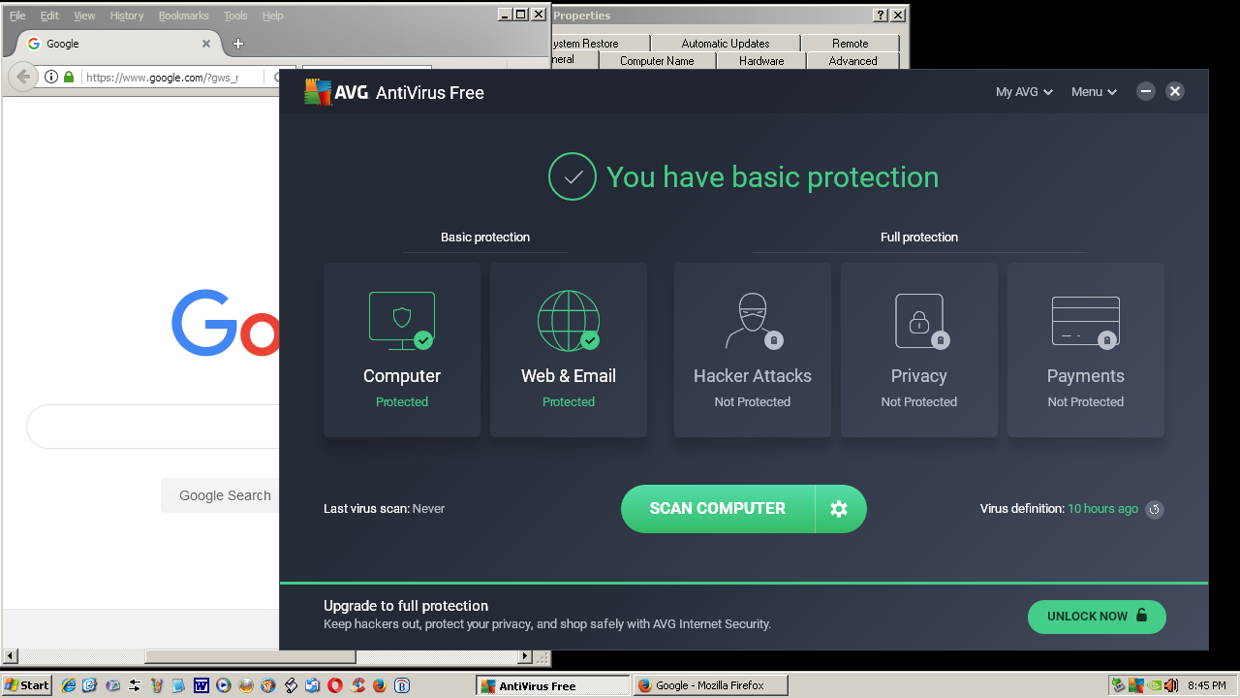
Task: Click Firefox scrollbar right arrow
Action: point(525,657)
